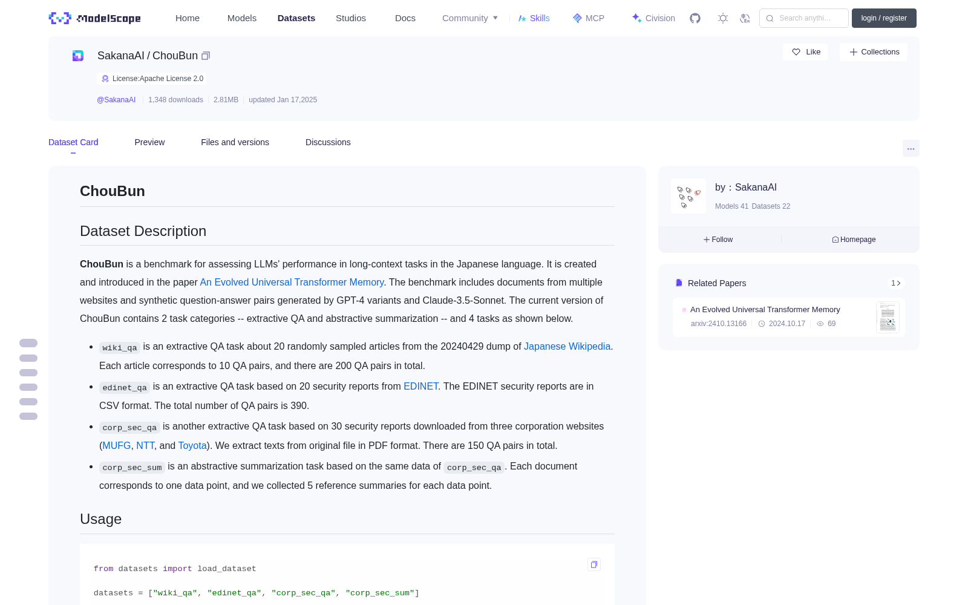Open the MCP nav link
This screenshot has width=968, height=605.
click(589, 18)
